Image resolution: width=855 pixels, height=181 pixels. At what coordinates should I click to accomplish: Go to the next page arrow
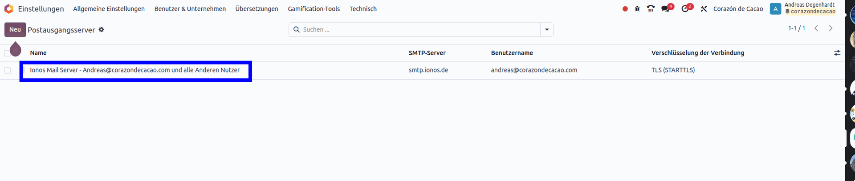831,28
